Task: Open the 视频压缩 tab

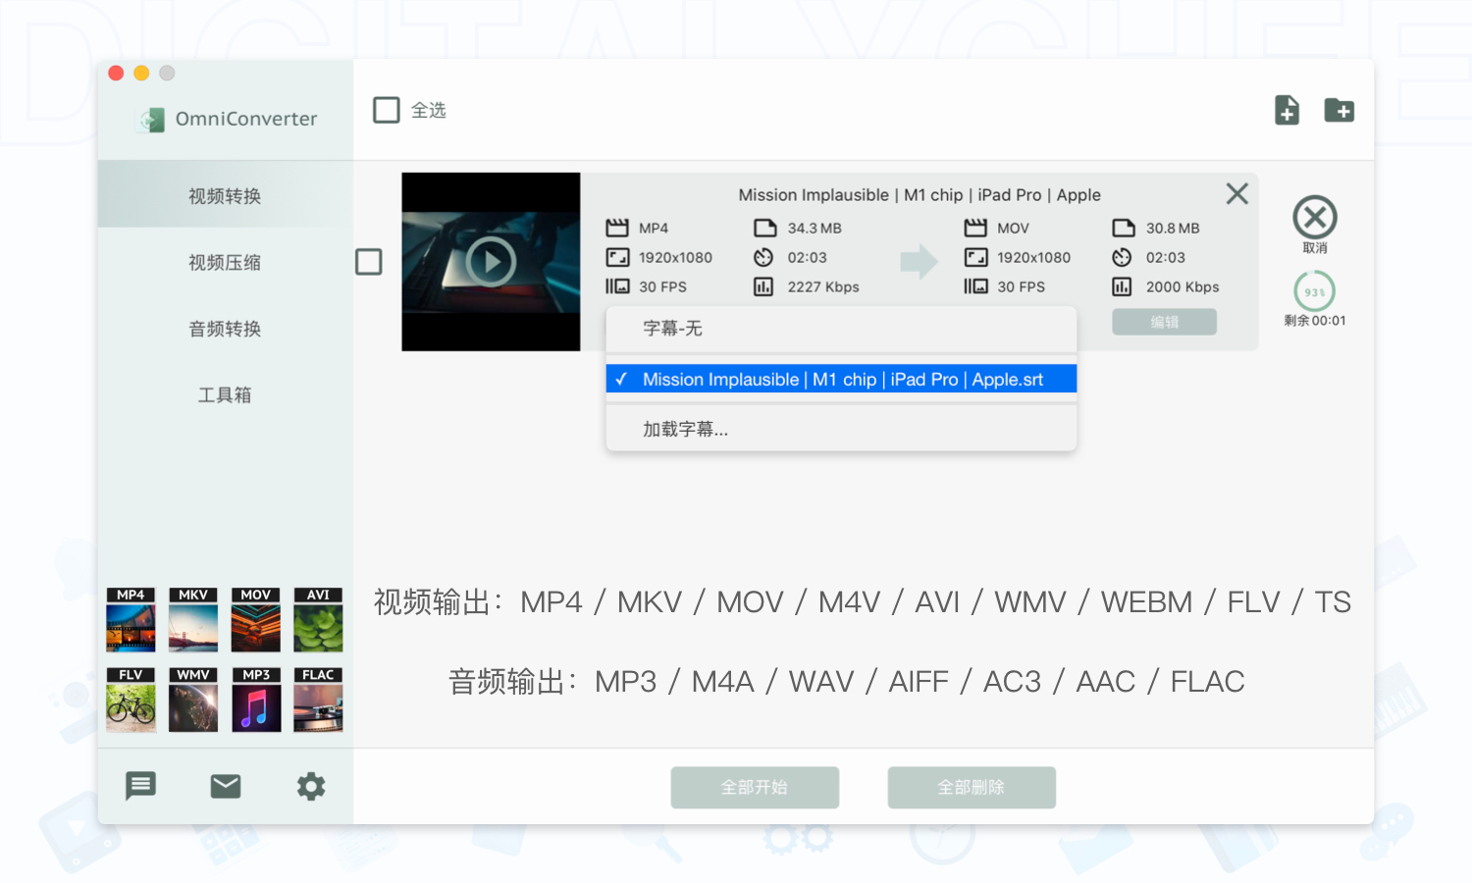Action: point(225,262)
